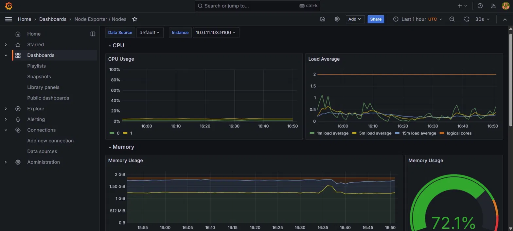The height and width of the screenshot is (231, 513).
Task: Open the hamburger navigation menu
Action: [9, 19]
